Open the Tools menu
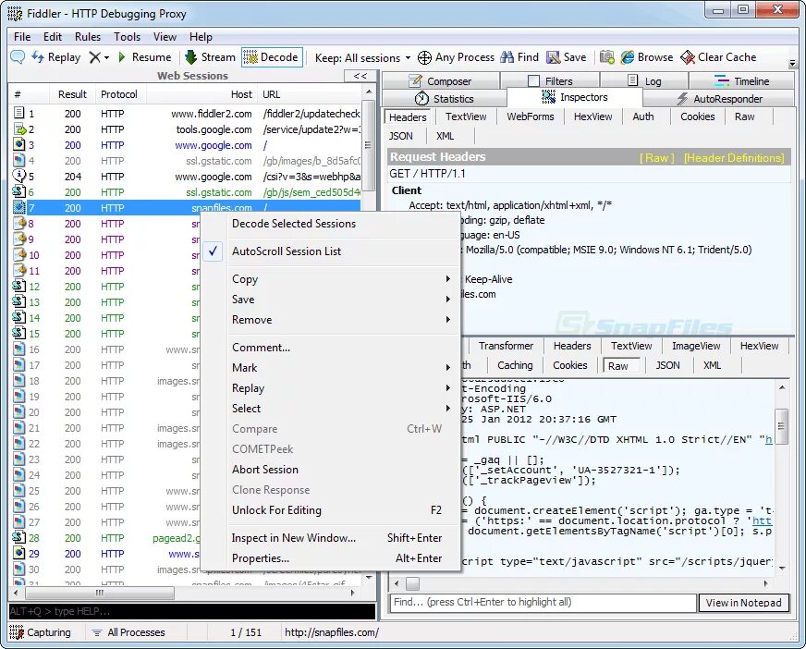The image size is (806, 649). 127,37
